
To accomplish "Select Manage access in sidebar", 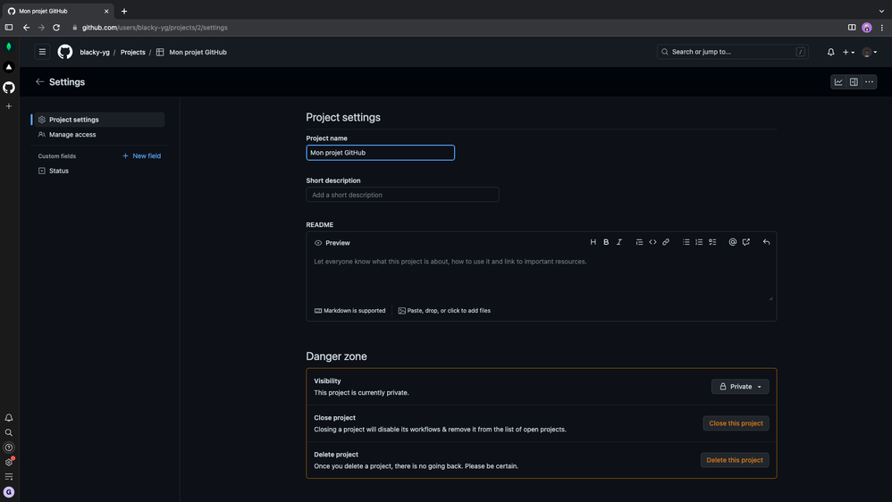I will click(x=72, y=135).
